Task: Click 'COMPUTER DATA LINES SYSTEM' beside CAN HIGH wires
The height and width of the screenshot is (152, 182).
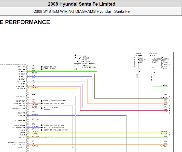Action: tap(50, 68)
